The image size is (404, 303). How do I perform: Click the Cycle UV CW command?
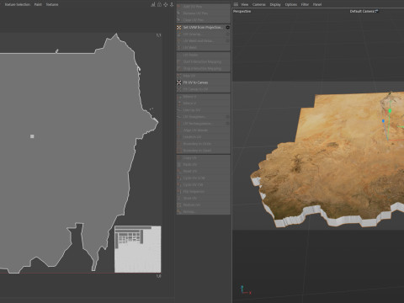coord(204,185)
